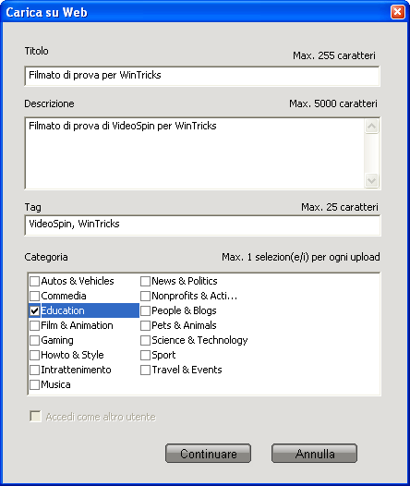The width and height of the screenshot is (410, 486).
Task: Focus the Descrizione text area
Action: pos(195,153)
